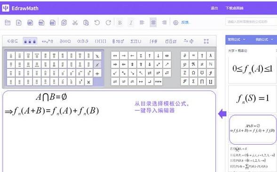Insert the Omega Ω symbol

(193, 73)
